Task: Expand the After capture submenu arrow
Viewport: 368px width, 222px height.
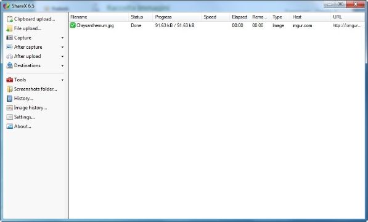Action: click(62, 47)
